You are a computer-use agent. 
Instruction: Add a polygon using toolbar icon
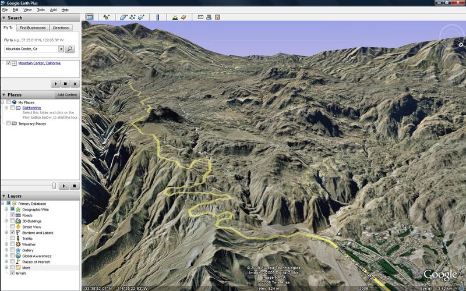(123, 17)
